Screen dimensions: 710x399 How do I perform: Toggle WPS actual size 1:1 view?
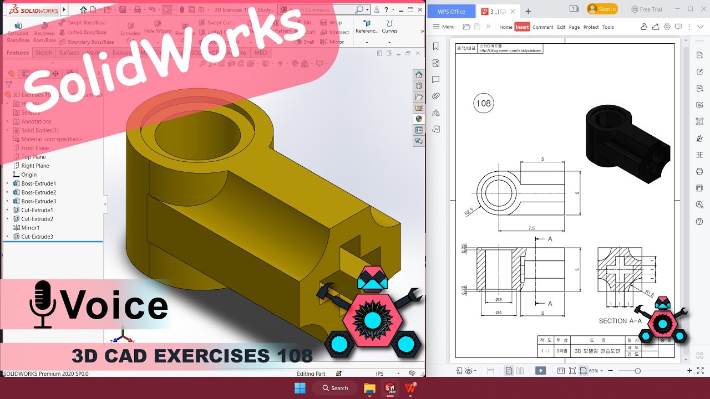click(x=561, y=371)
